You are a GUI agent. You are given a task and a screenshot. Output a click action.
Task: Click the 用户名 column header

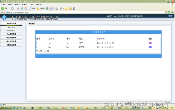click(51, 39)
